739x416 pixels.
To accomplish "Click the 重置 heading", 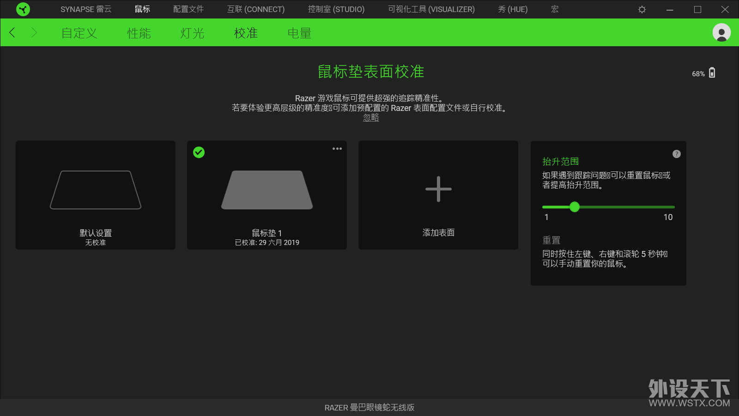I will [x=551, y=240].
